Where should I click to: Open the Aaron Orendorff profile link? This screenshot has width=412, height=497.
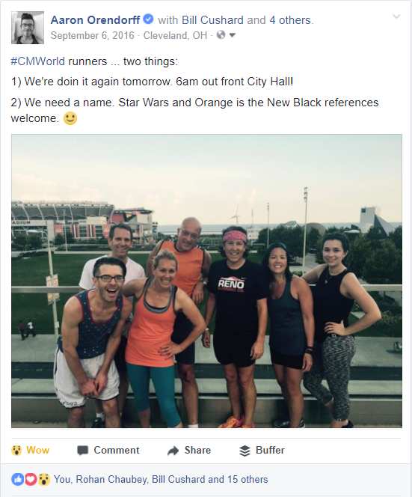[x=95, y=20]
